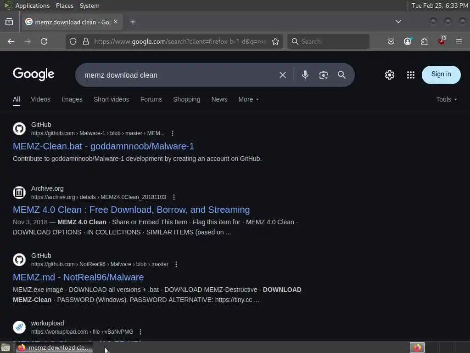
Task: Open Firefox tracking protection shield
Action: tap(73, 41)
